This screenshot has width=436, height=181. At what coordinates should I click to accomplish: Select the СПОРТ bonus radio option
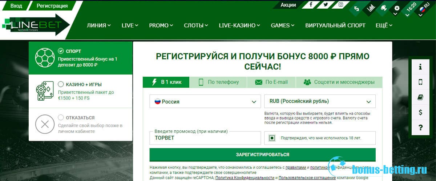click(x=60, y=51)
